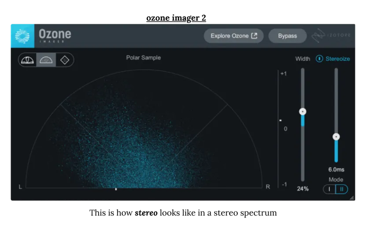This screenshot has height=247, width=370.
Task: Click the 6.0ms stereoize value
Action: [x=336, y=169]
